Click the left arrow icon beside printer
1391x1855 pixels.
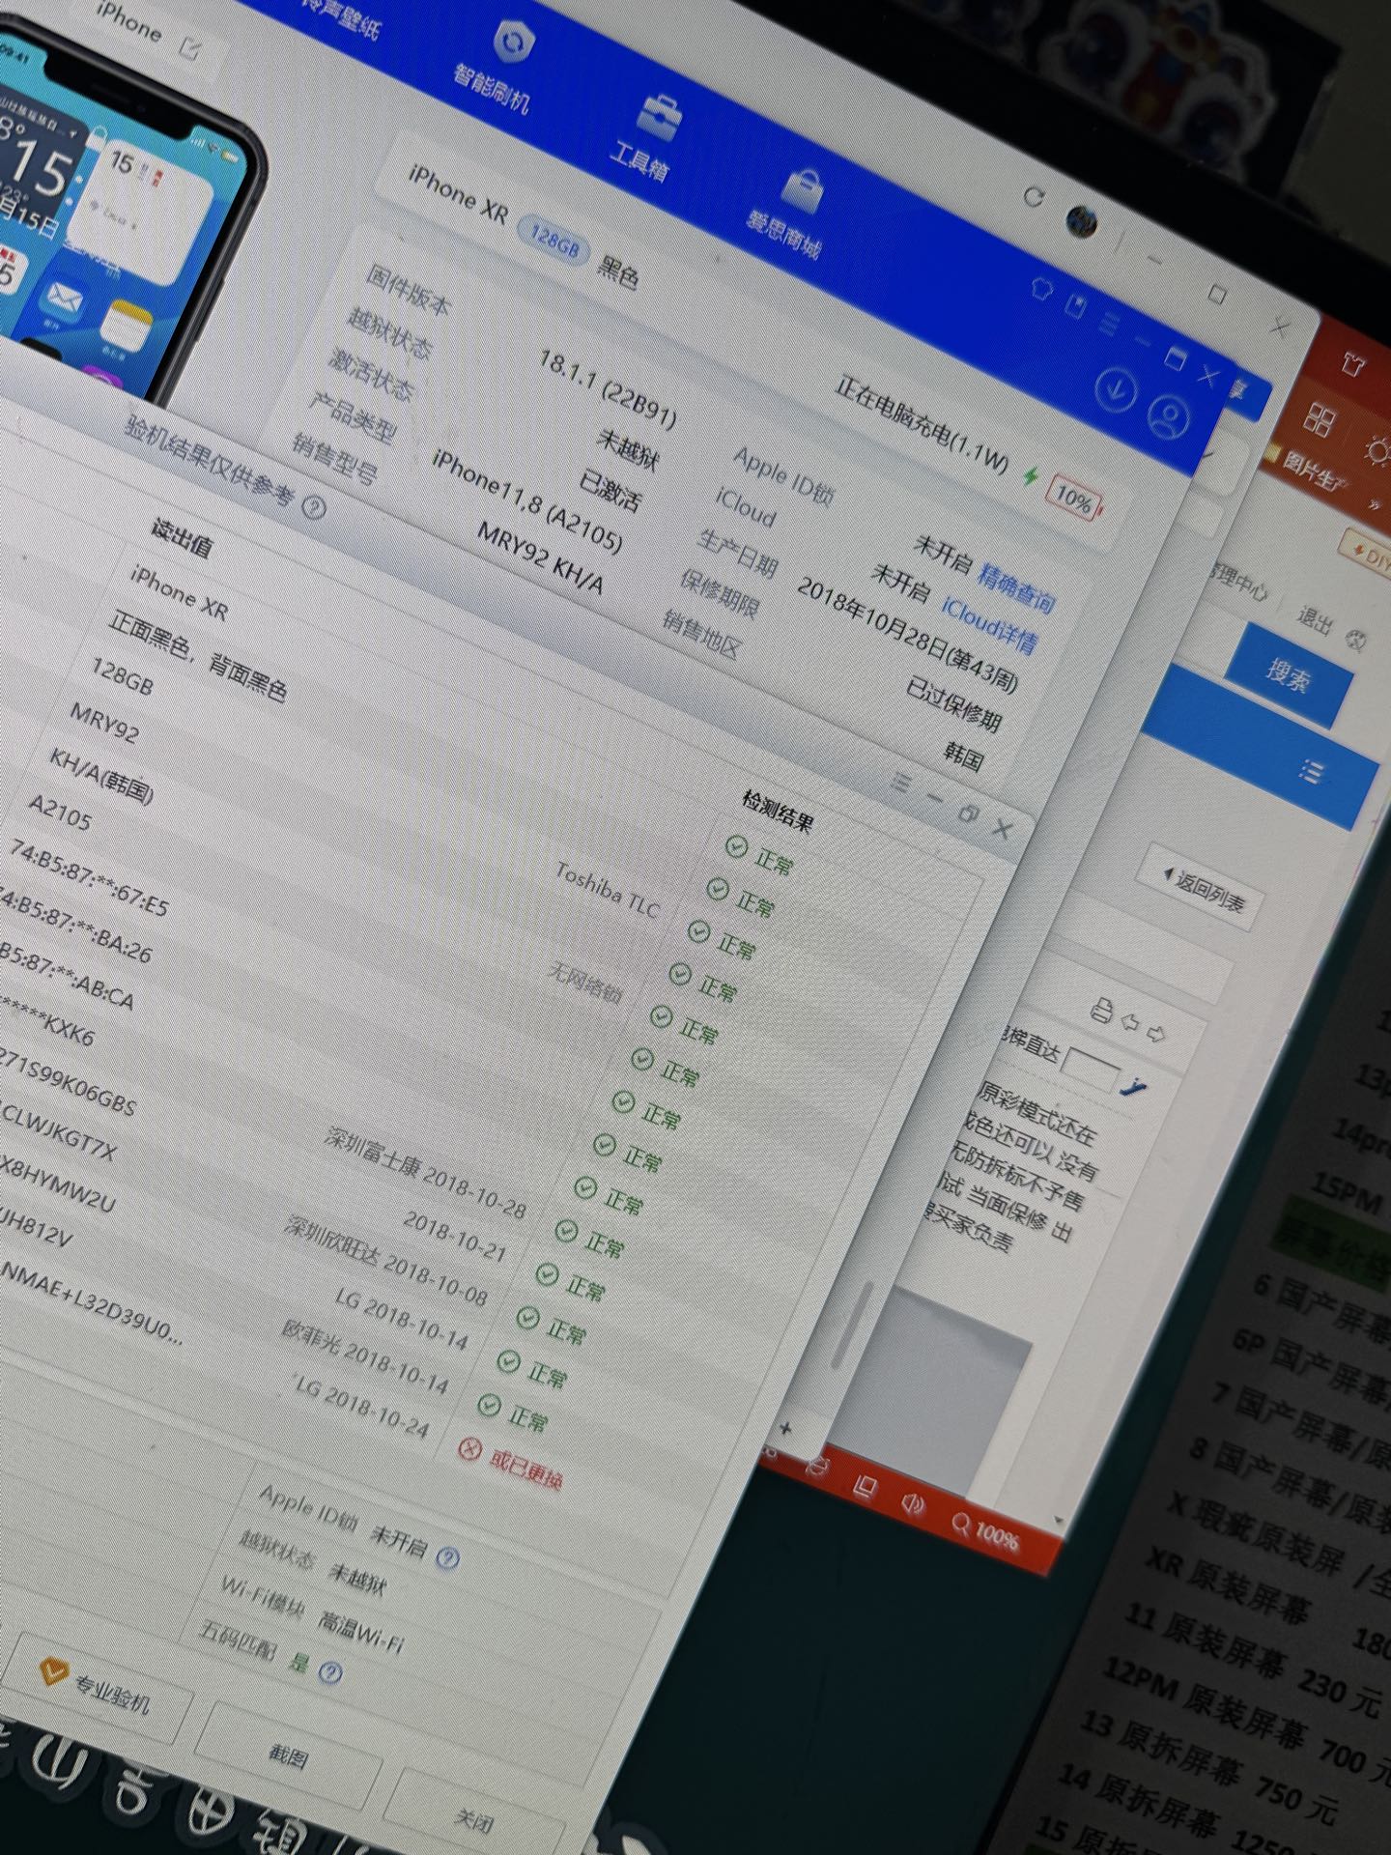(x=1128, y=1022)
